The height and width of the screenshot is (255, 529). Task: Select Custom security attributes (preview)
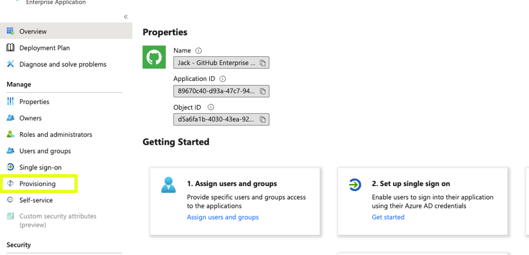coord(58,220)
